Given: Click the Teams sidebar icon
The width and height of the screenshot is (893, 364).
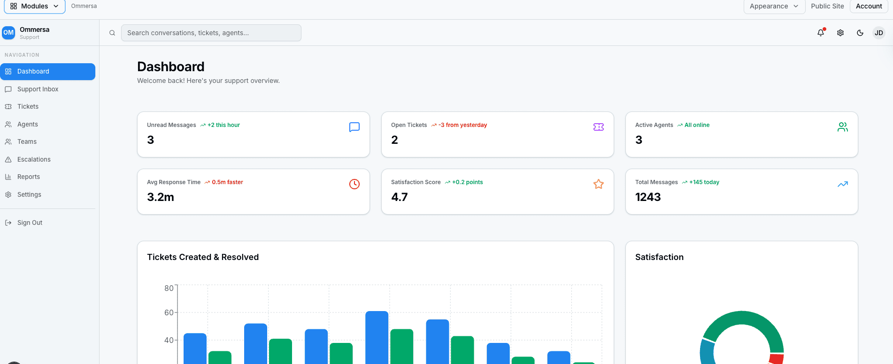Looking at the screenshot, I should point(8,142).
